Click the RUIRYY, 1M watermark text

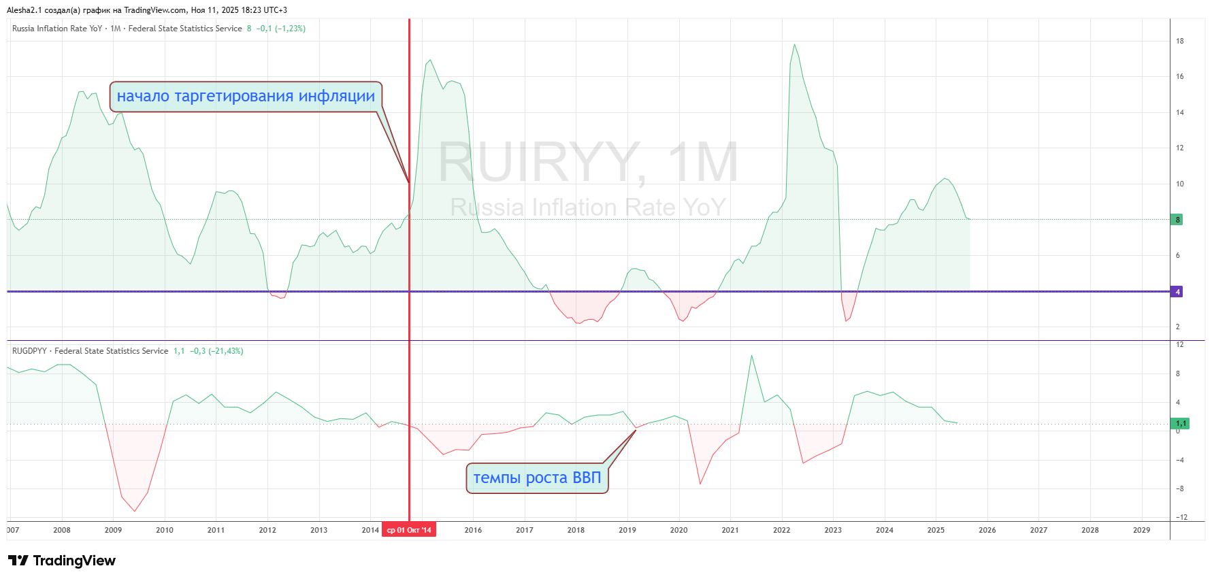[x=588, y=163]
